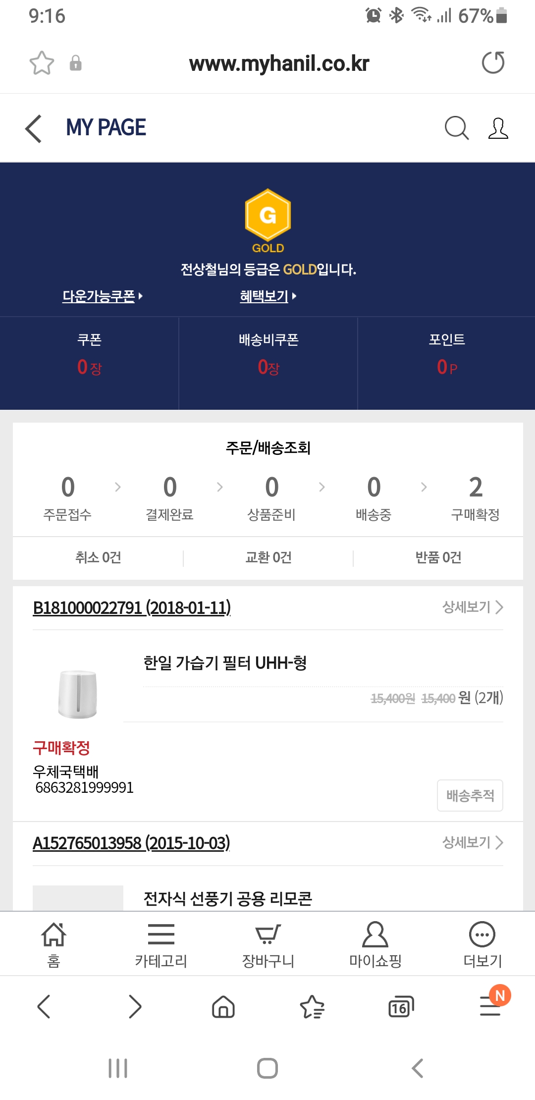This screenshot has width=535, height=1100.
Task: Tap the humidifier filter product thumbnail
Action: pos(78,694)
